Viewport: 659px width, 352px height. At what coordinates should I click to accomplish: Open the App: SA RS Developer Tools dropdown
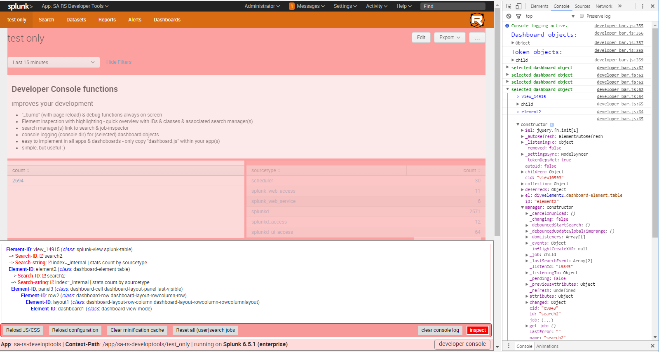point(75,6)
